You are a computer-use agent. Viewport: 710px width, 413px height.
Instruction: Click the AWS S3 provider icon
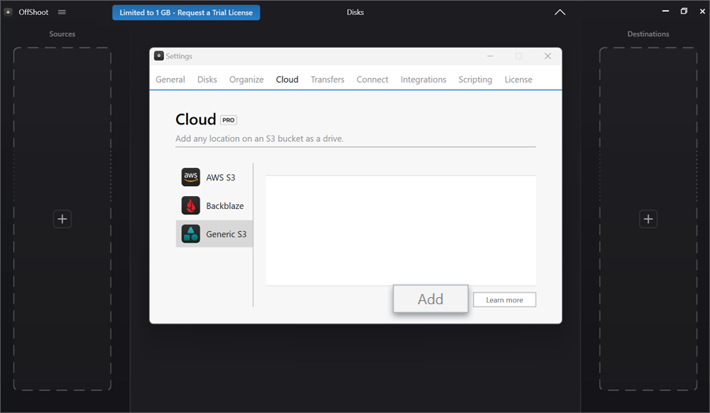click(191, 177)
